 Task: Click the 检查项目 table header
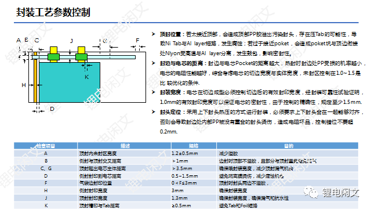46,146
